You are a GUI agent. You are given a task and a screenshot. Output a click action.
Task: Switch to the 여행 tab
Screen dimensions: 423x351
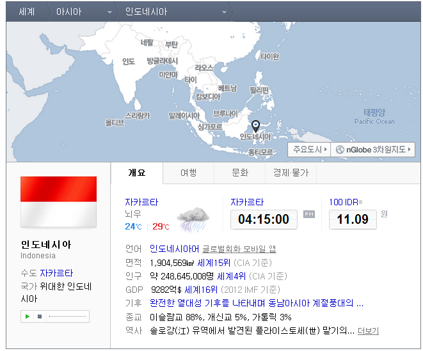(188, 173)
